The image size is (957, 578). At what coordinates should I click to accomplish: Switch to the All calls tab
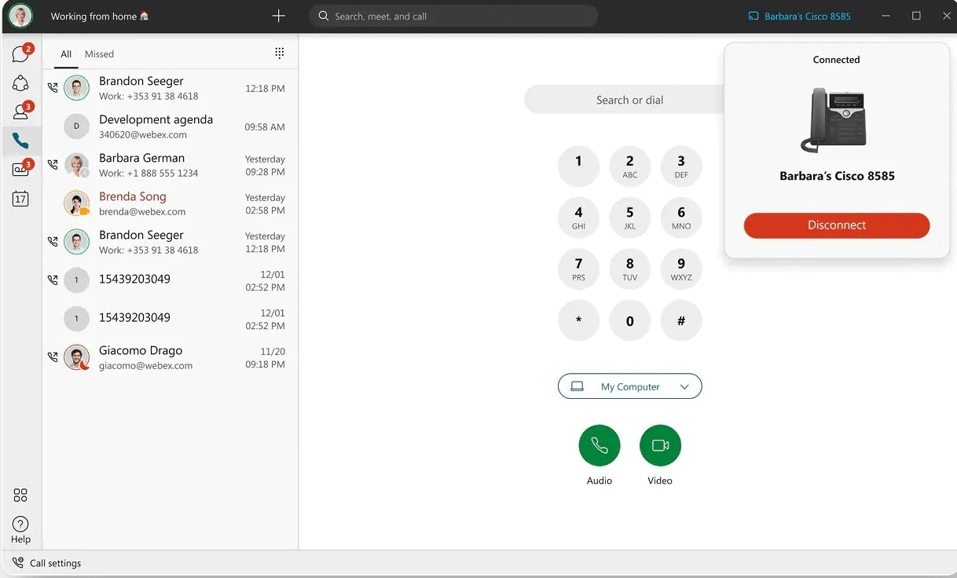tap(66, 54)
